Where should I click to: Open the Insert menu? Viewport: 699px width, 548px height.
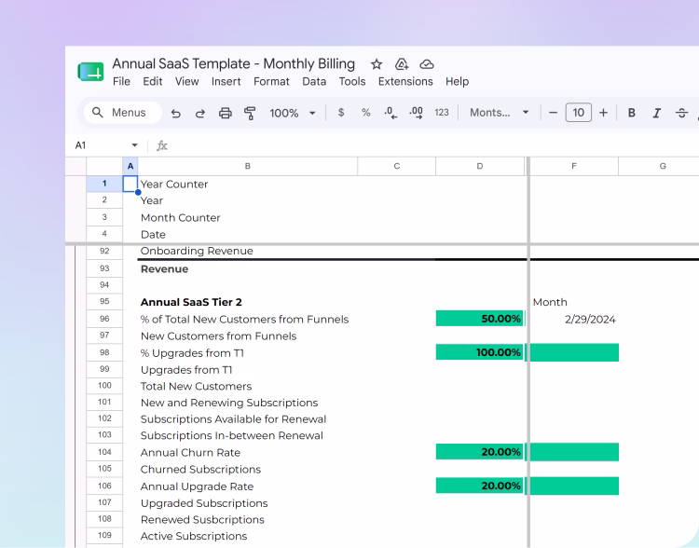(226, 82)
